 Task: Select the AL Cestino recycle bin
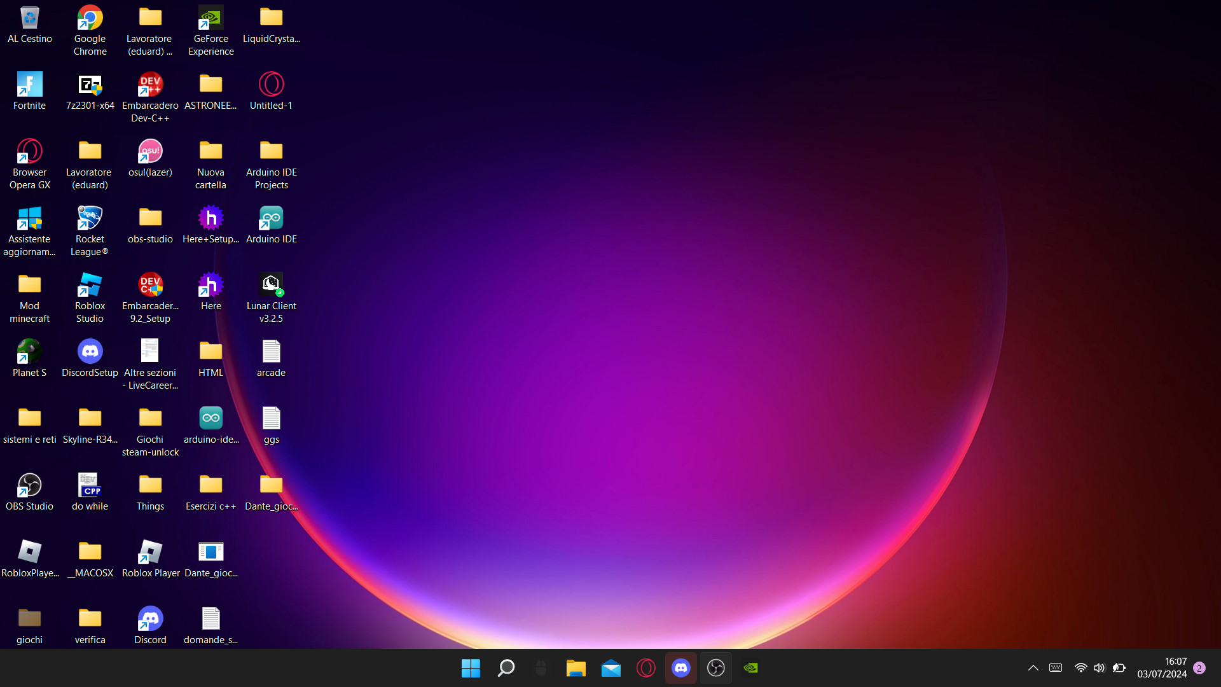(x=29, y=19)
